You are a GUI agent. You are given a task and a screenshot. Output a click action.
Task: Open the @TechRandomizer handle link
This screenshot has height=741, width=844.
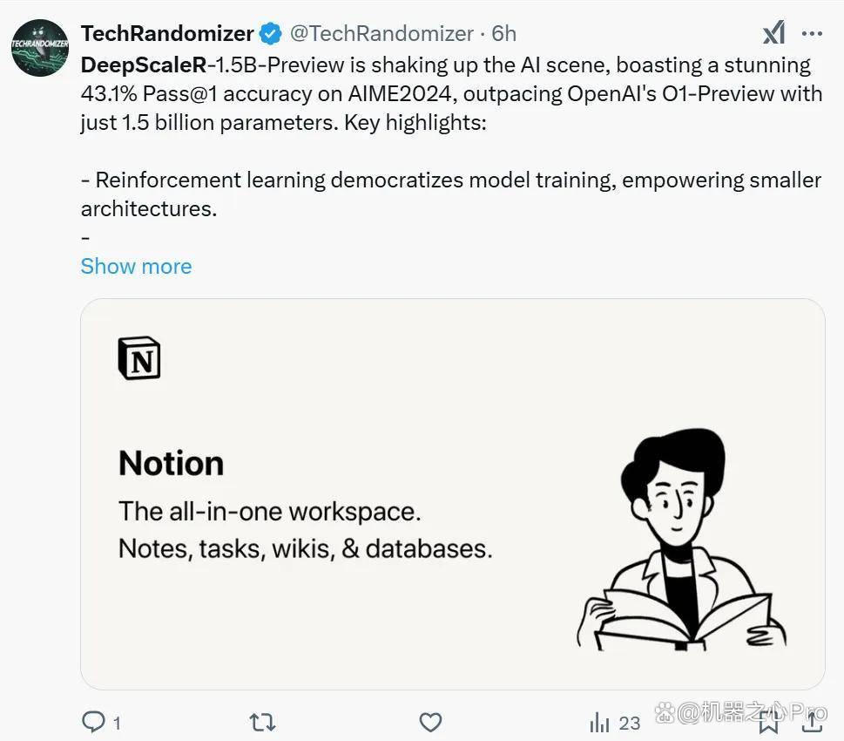tap(381, 33)
